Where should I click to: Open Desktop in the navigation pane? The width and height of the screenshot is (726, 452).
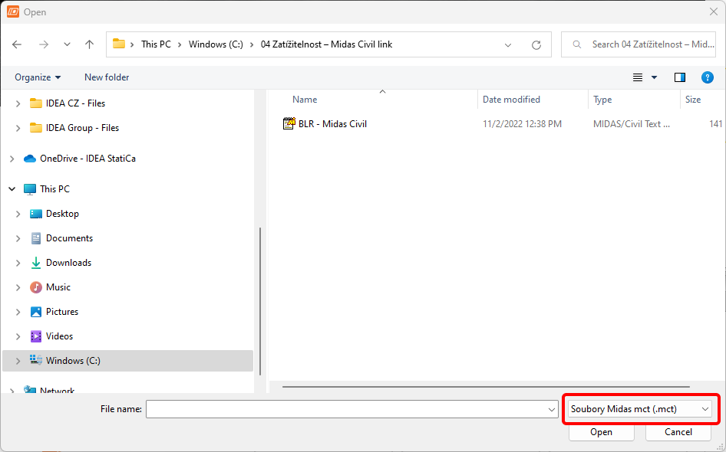(x=62, y=214)
